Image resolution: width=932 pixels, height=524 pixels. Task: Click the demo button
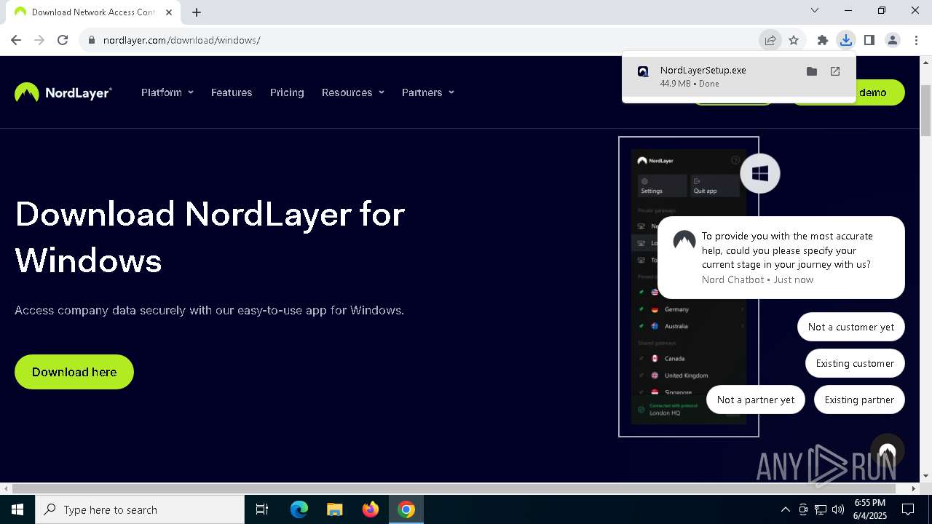(881, 92)
